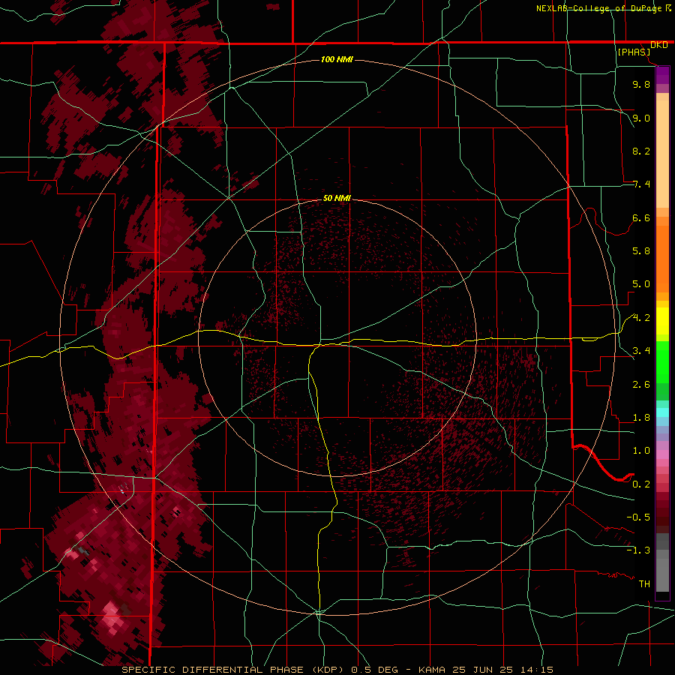
Task: Click the 0.2 value on color scale
Action: [641, 484]
